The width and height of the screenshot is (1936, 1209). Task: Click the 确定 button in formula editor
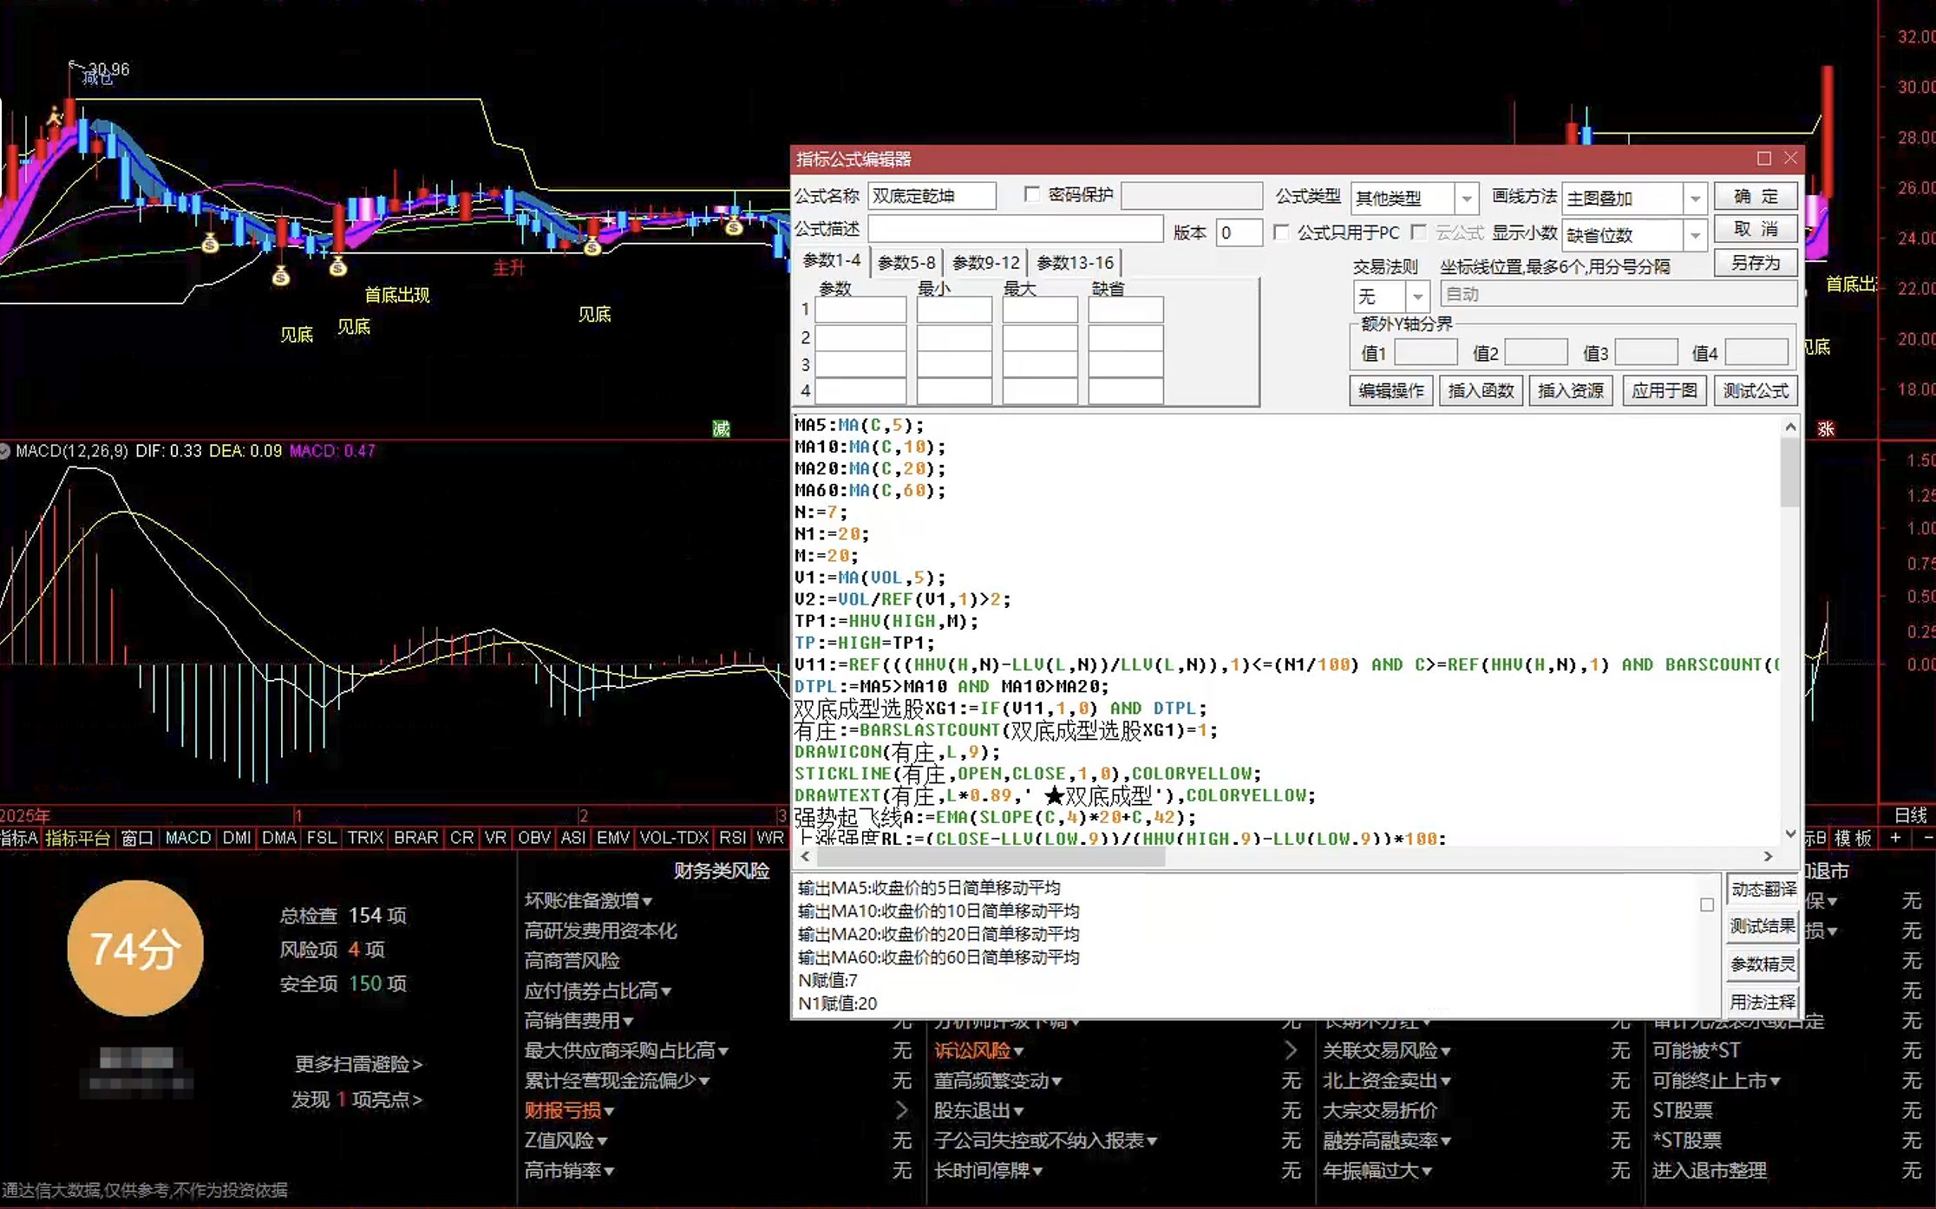click(x=1755, y=197)
